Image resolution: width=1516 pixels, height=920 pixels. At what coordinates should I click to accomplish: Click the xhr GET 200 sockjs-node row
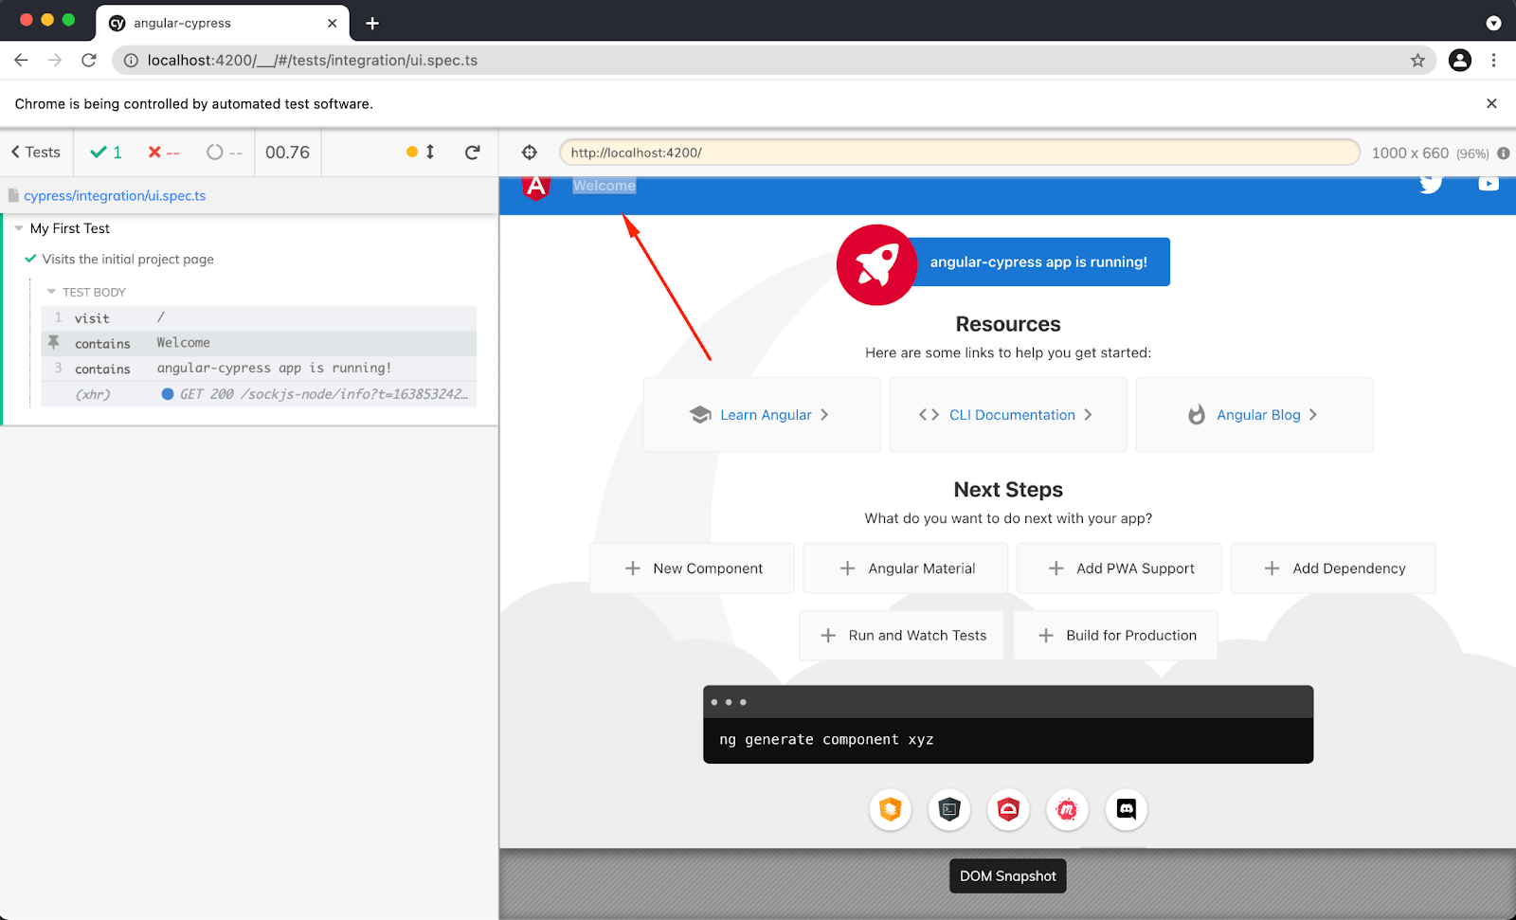point(258,394)
